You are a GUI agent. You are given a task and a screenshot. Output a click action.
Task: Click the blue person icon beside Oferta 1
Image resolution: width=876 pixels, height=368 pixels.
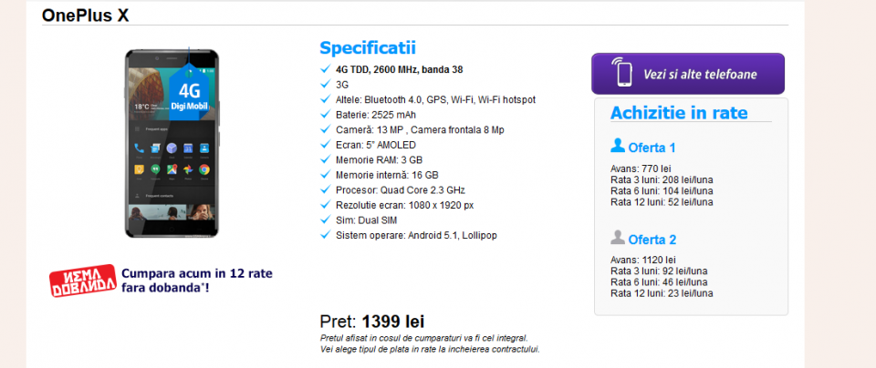pyautogui.click(x=618, y=146)
